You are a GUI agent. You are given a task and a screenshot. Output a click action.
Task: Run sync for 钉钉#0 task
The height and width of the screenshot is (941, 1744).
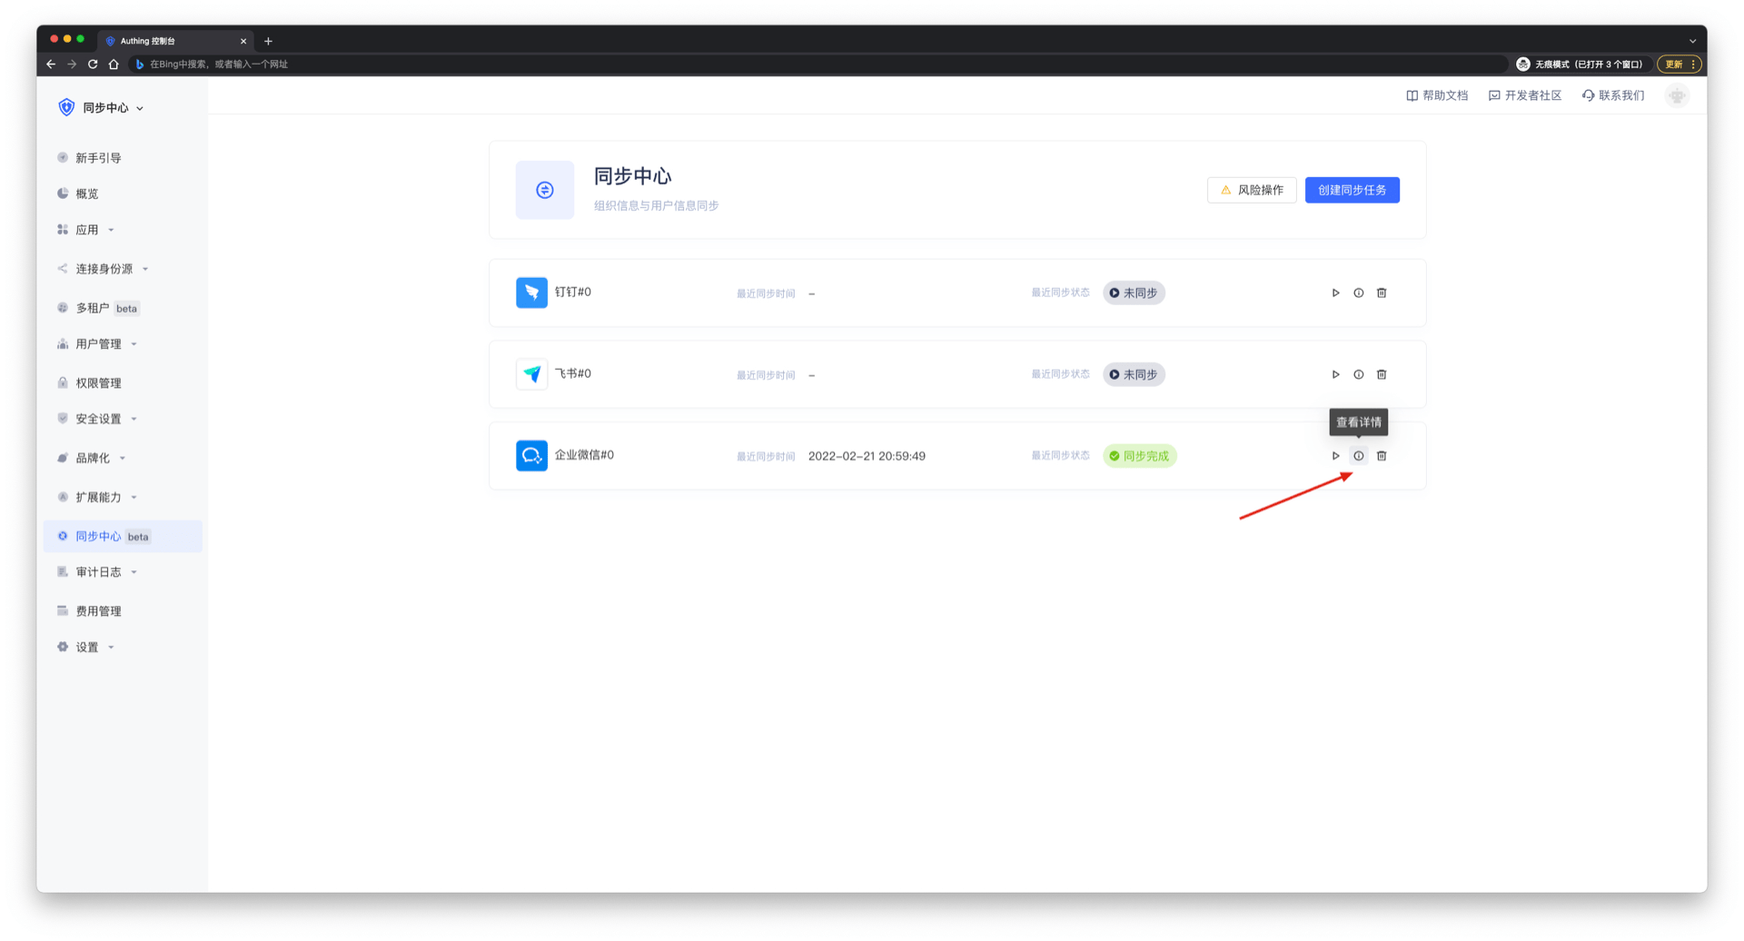1335,293
